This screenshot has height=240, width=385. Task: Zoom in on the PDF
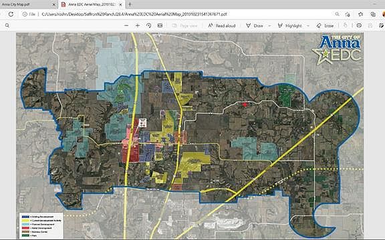[x=138, y=25]
